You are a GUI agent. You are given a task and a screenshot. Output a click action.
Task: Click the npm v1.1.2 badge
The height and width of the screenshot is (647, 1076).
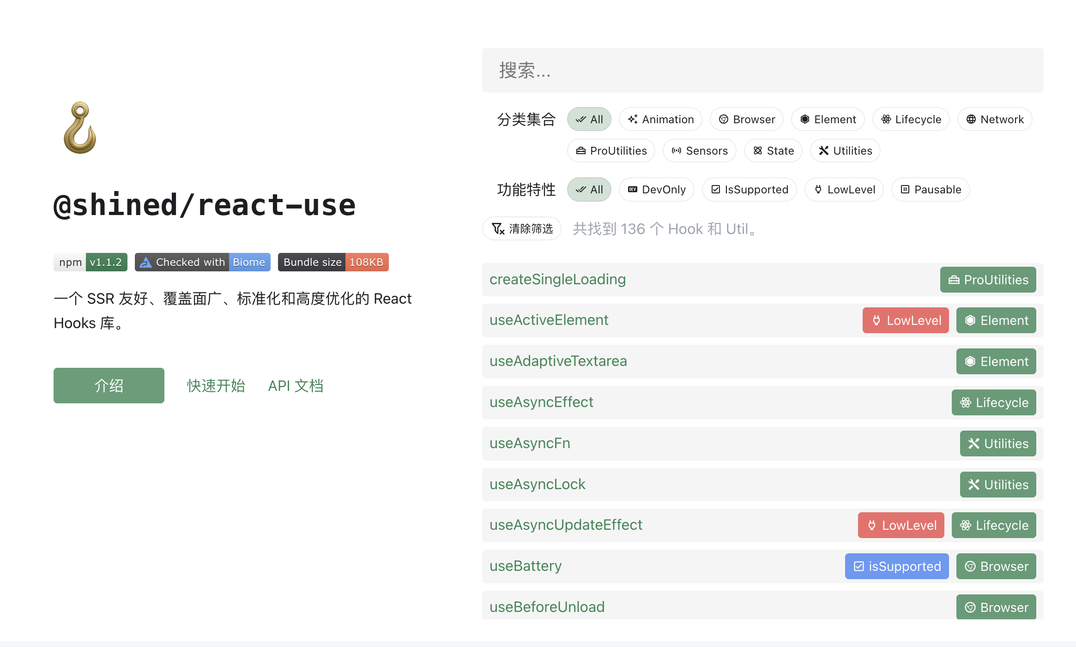(91, 262)
